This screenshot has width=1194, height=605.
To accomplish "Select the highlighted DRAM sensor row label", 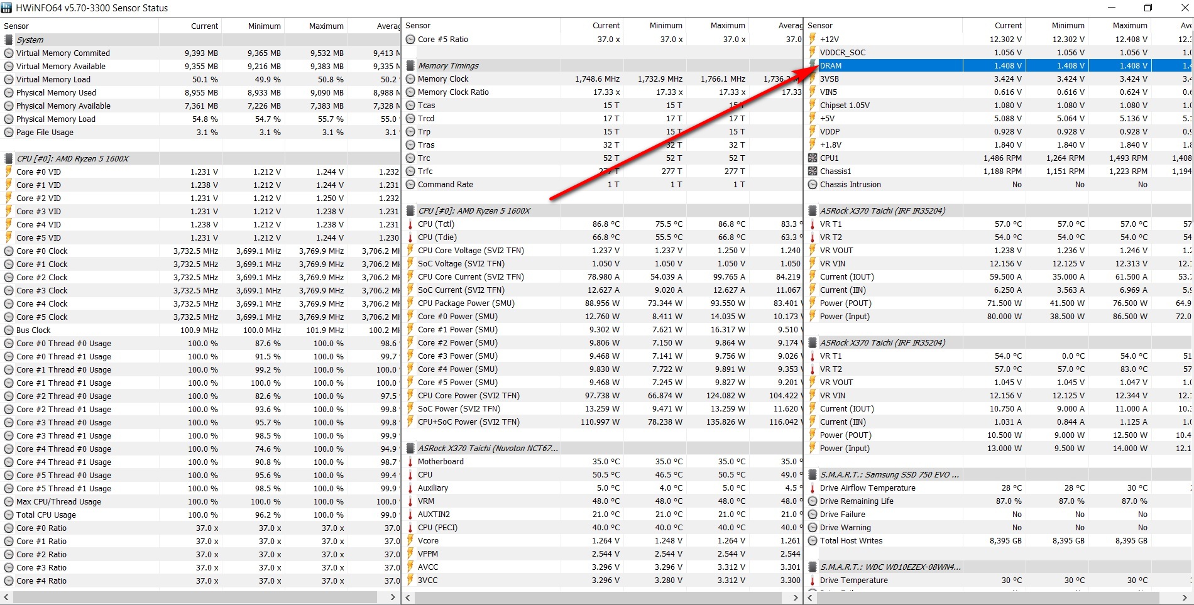I will pyautogui.click(x=831, y=65).
